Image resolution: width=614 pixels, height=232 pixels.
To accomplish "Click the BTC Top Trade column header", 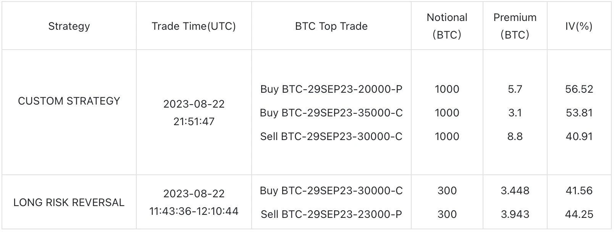I will (x=331, y=26).
